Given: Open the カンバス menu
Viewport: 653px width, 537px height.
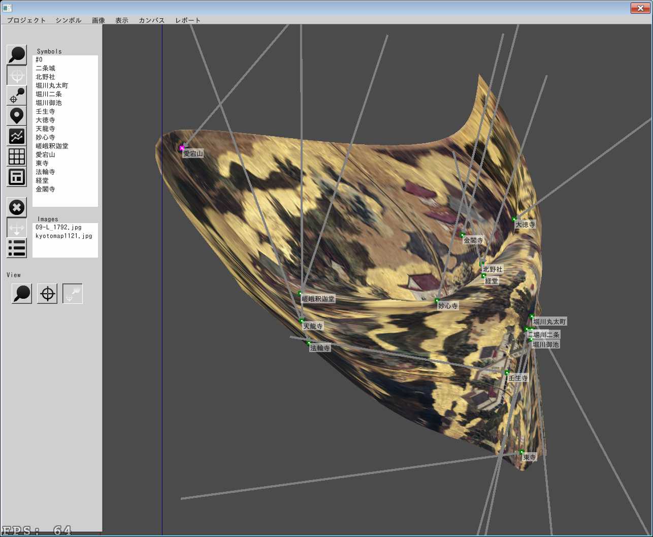Looking at the screenshot, I should coord(152,20).
